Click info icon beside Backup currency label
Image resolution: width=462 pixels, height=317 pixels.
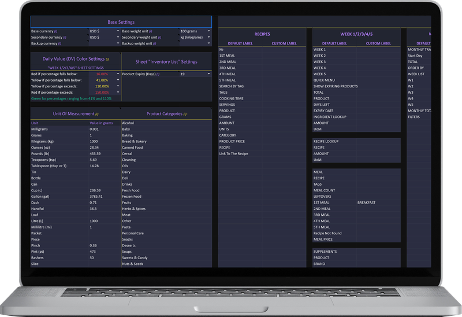(59, 44)
